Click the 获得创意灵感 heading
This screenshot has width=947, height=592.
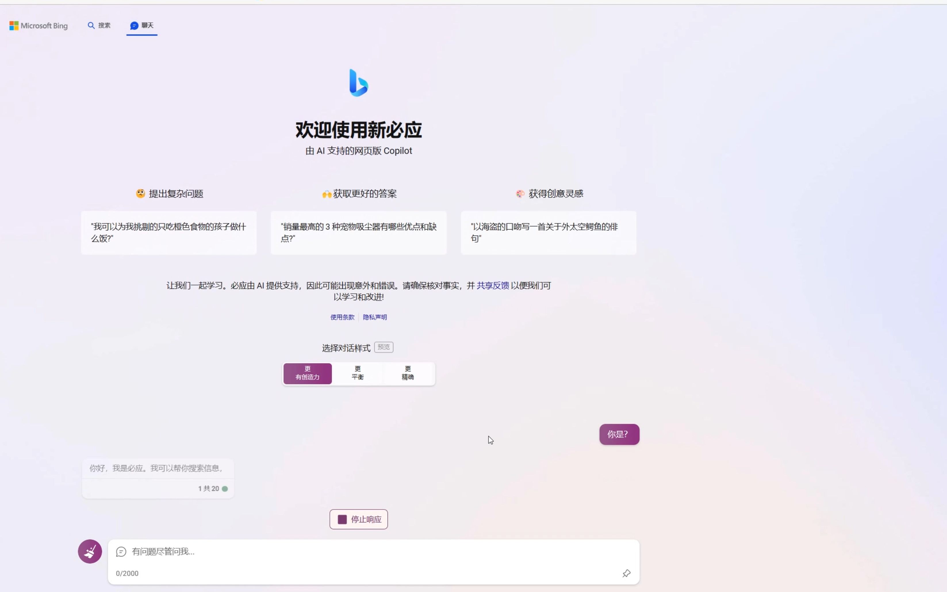(549, 194)
